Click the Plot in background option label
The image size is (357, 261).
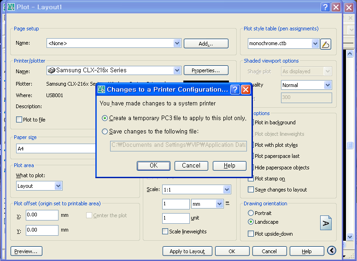[x=275, y=122]
